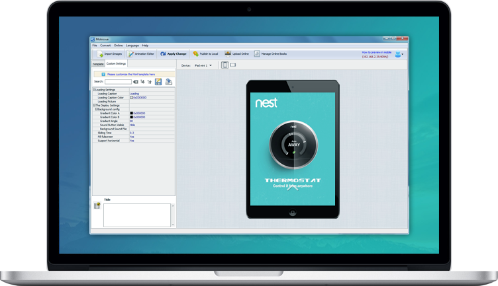This screenshot has width=498, height=286.
Task: Collapse the Background config group
Action: coord(96,109)
